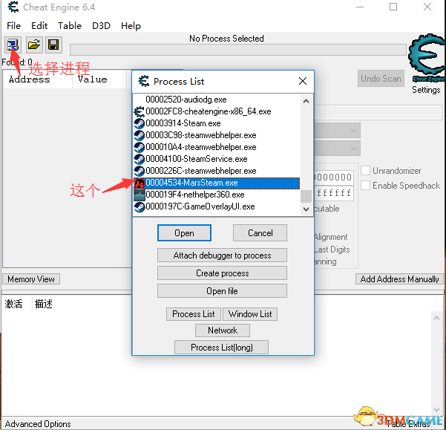Open the Table menu
This screenshot has height=430, width=446.
click(70, 25)
